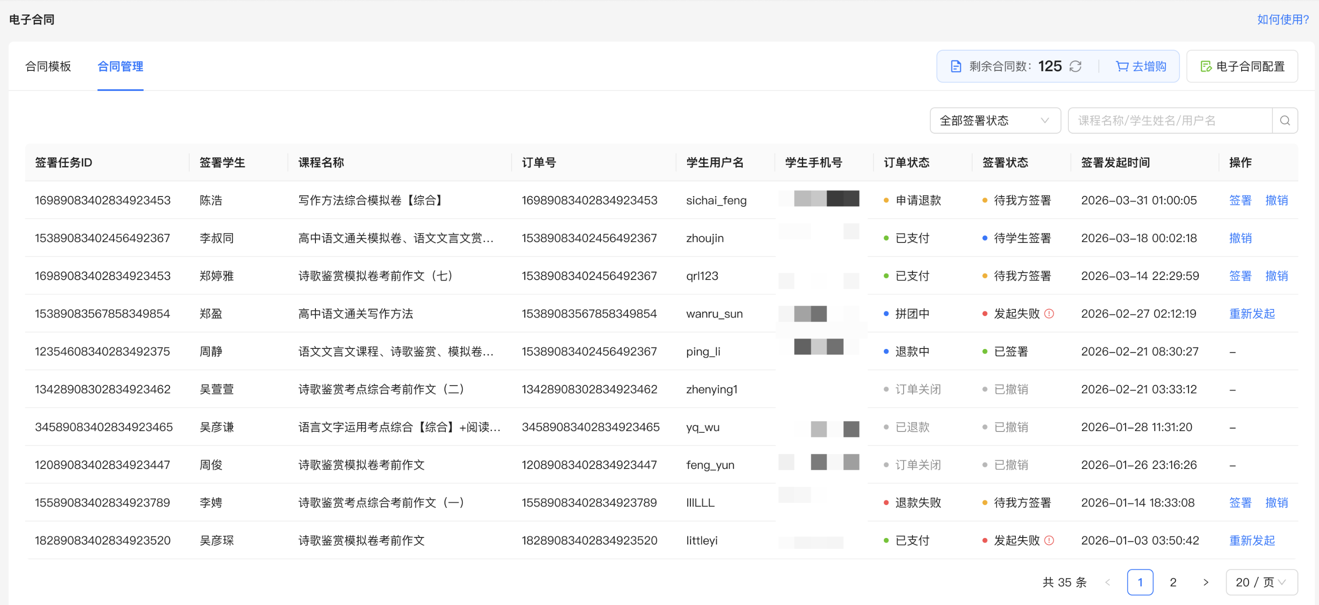Screen dimensions: 1319x605
Task: Focus the 课程名称/学生姓名/用户名 search field
Action: [1169, 121]
